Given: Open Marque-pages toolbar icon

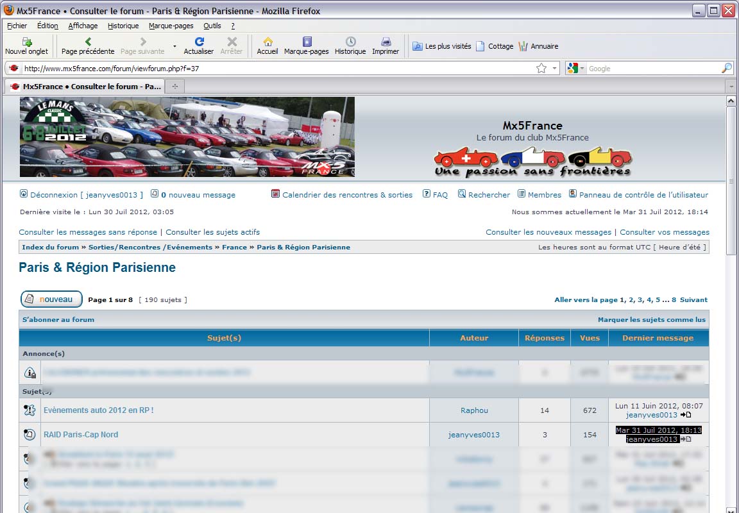Looking at the screenshot, I should point(307,42).
